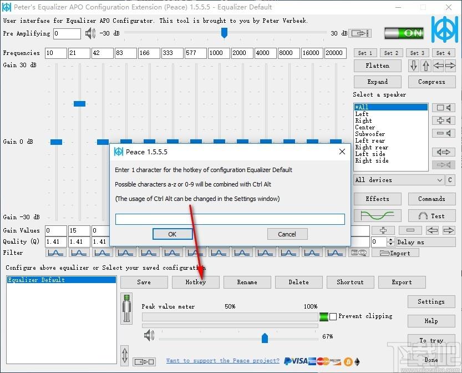
Task: Click the filter icon under the 10 Hz band
Action: (55, 253)
